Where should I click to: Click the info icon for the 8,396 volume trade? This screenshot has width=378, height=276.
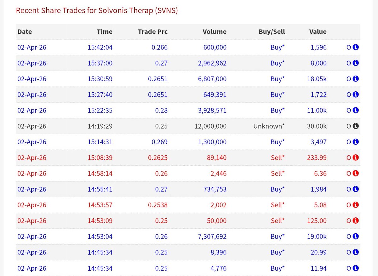(x=356, y=252)
